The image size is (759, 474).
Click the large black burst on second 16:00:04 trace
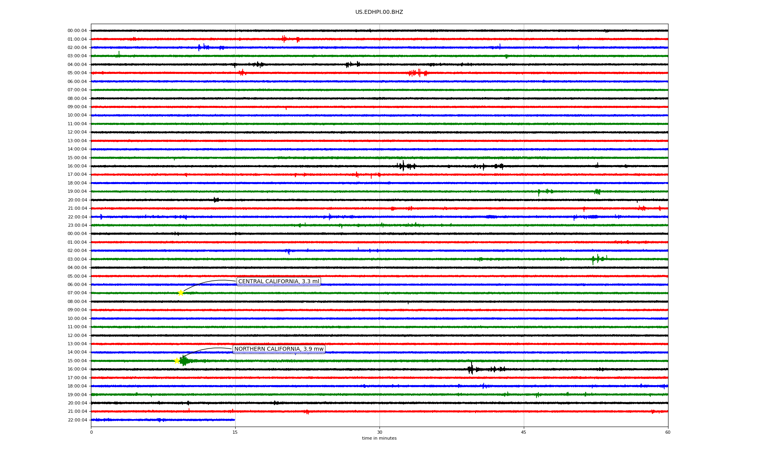[471, 369]
